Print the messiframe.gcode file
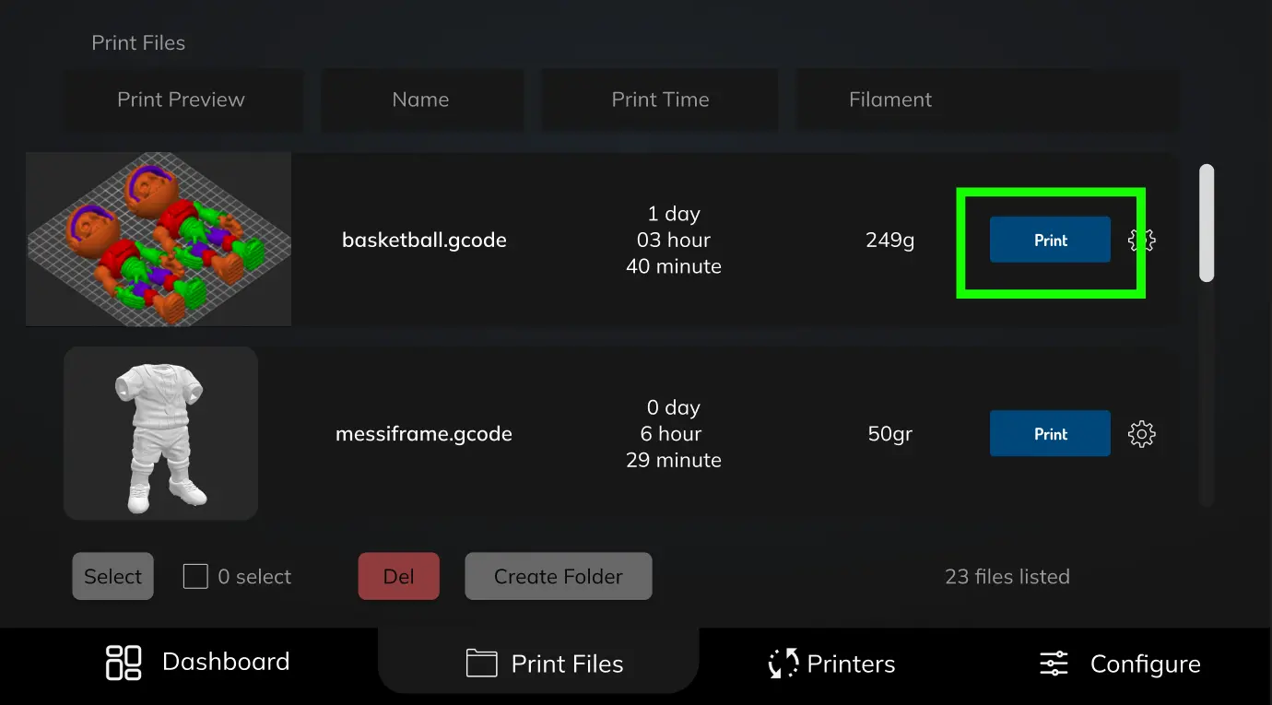This screenshot has width=1272, height=705. 1050,434
